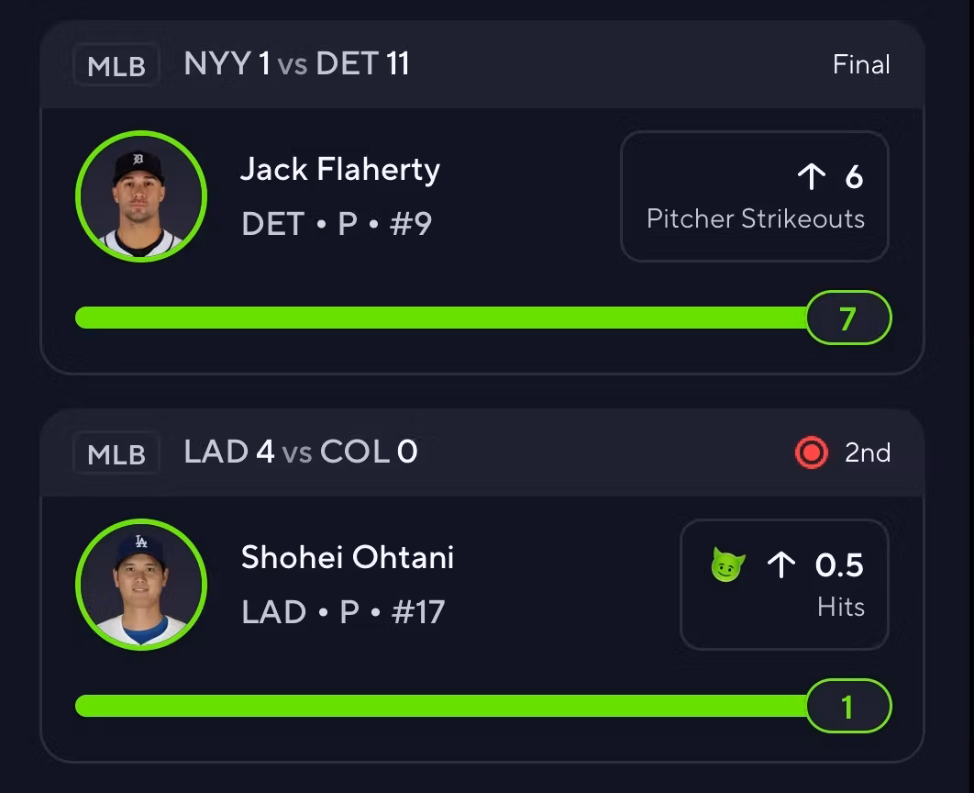This screenshot has width=974, height=793.
Task: Open Shohei Ohtani's player photo
Action: tap(141, 585)
